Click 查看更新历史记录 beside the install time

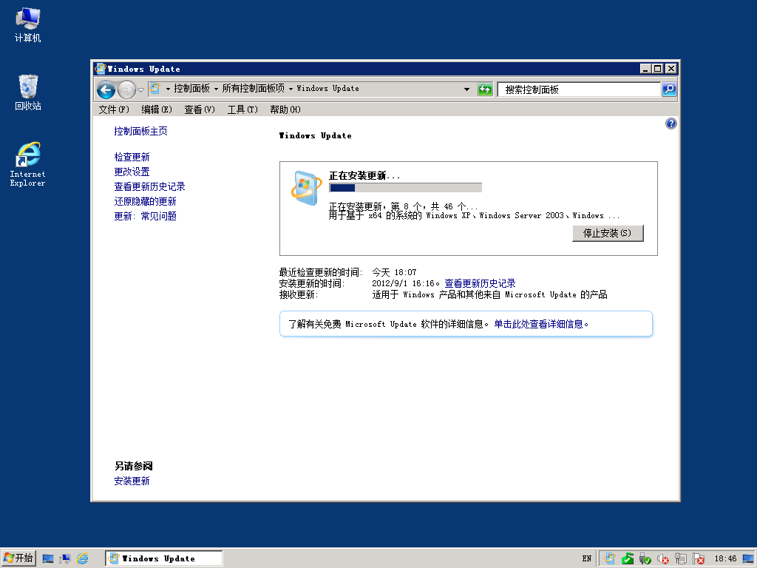(480, 283)
